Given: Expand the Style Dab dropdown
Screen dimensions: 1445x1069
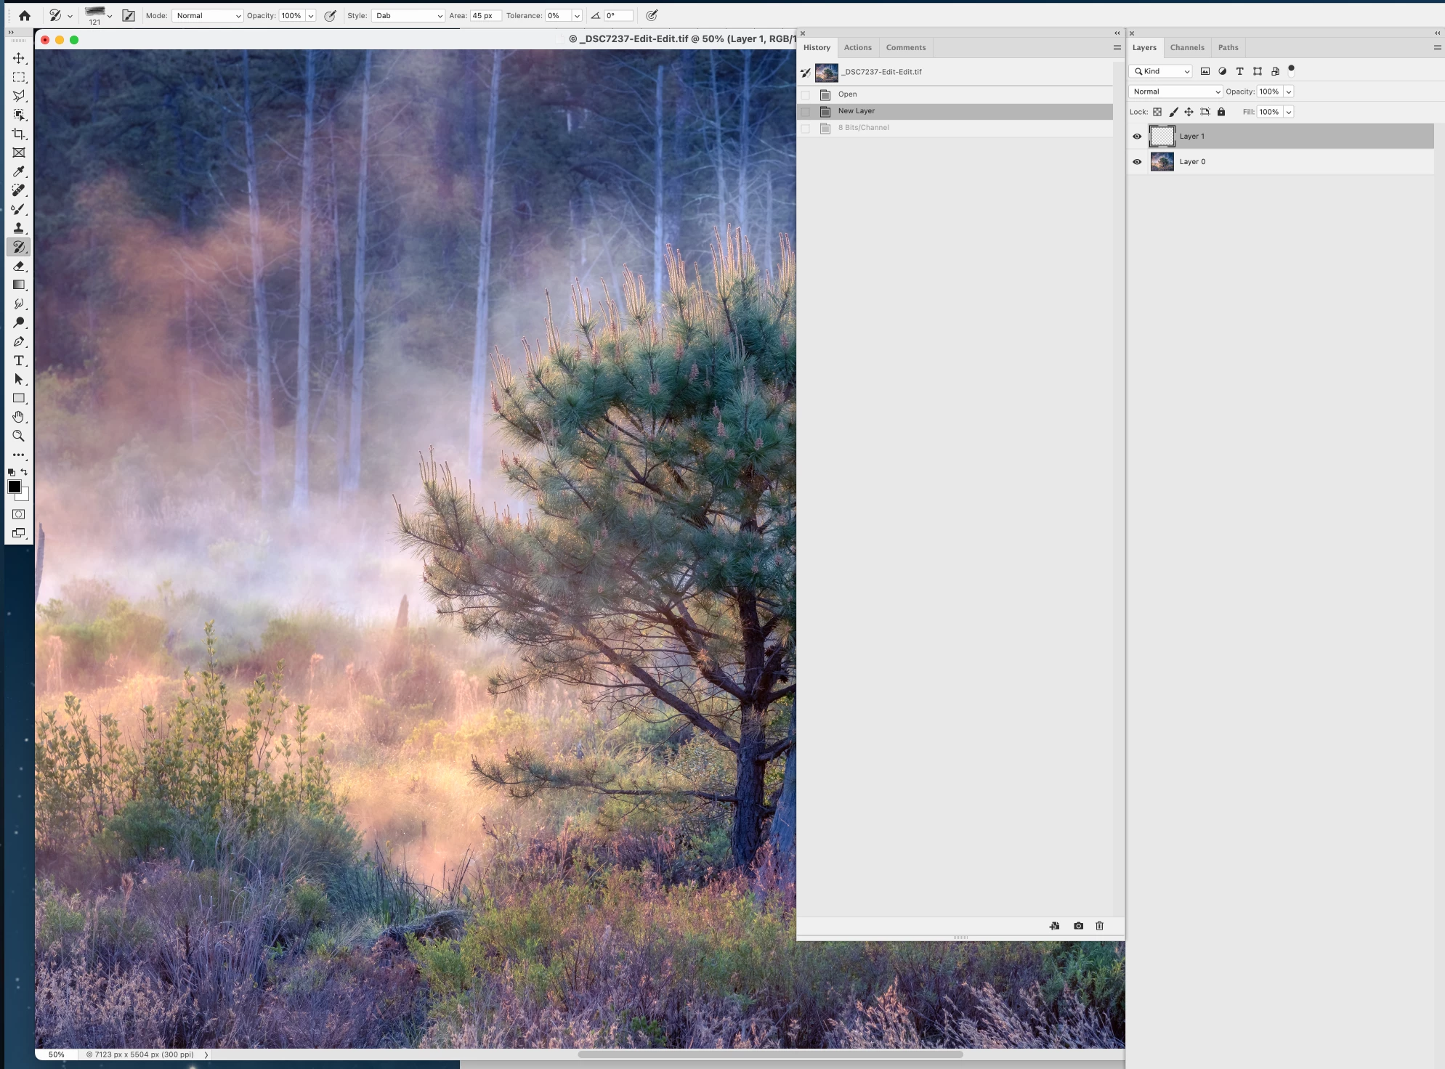Looking at the screenshot, I should pos(408,15).
